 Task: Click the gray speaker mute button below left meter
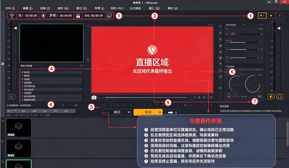coord(12,97)
